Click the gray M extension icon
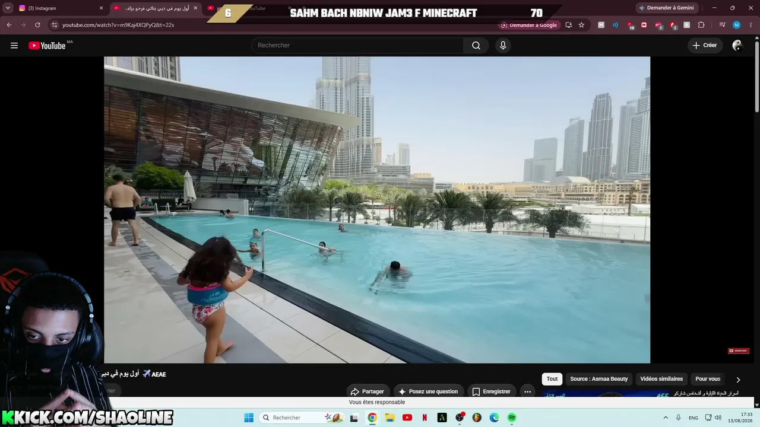Viewport: 760px width, 427px height. point(601,25)
